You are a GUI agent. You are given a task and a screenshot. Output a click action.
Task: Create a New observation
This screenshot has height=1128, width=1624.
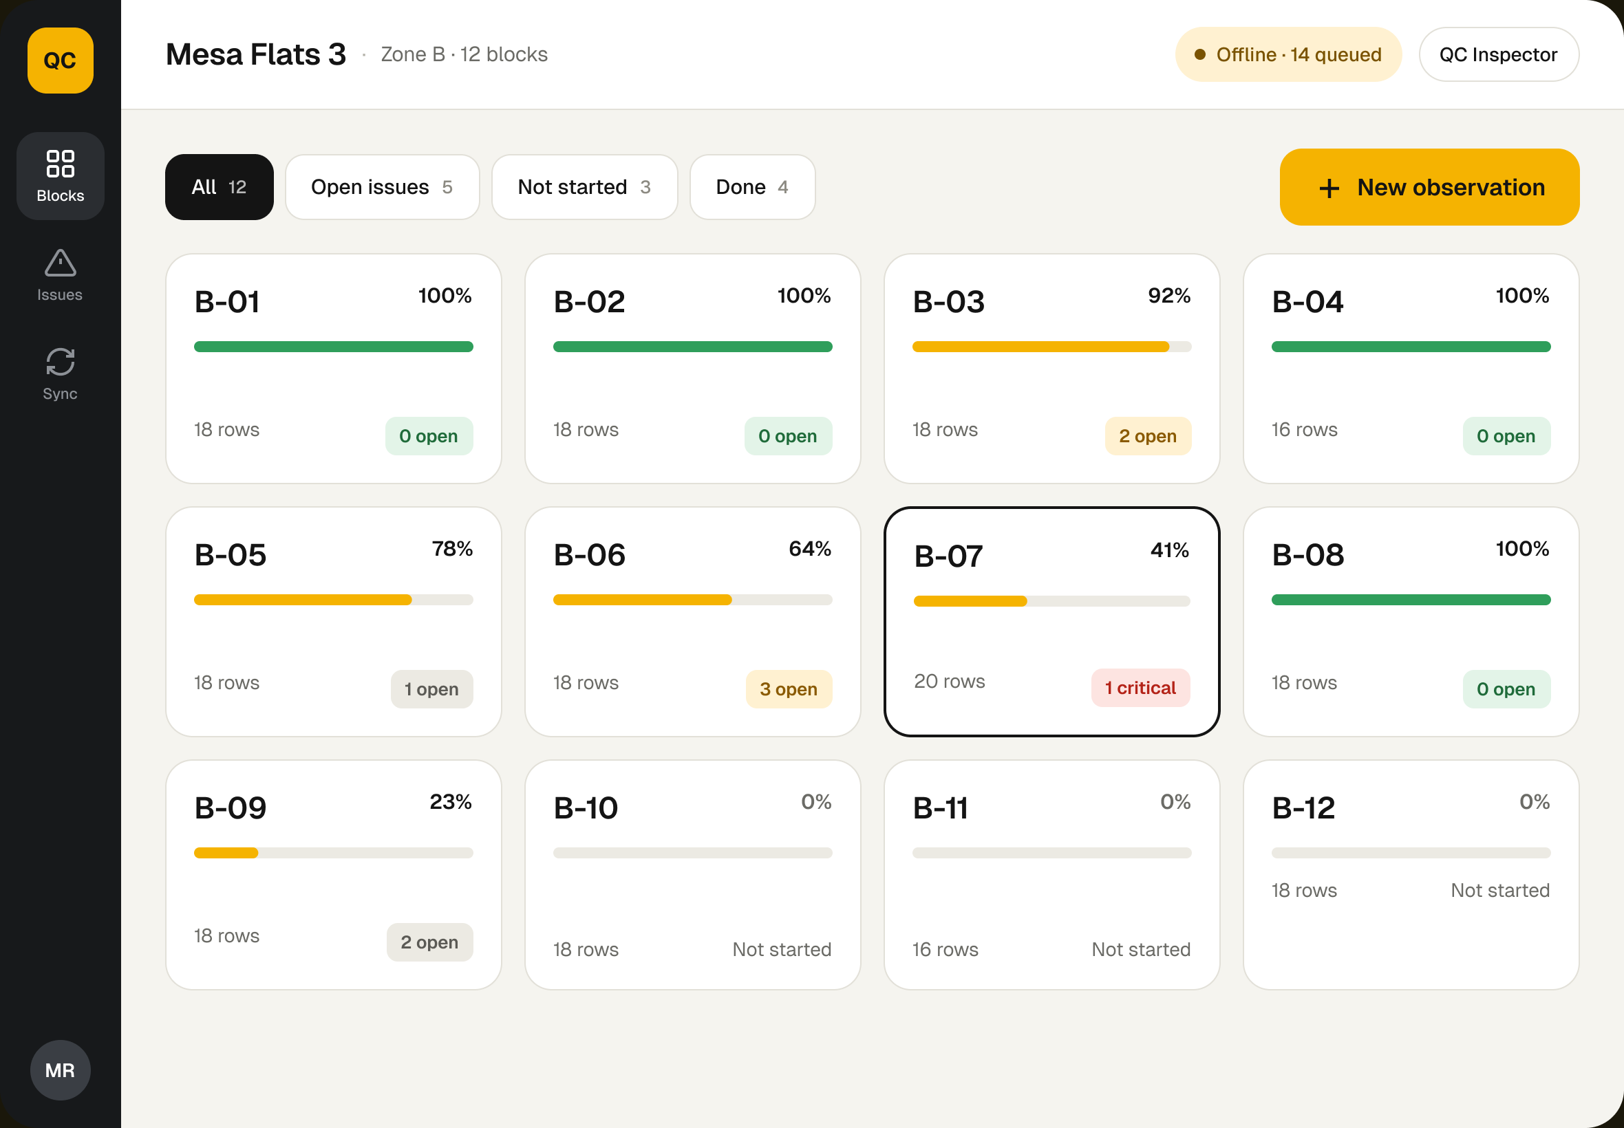(1429, 187)
